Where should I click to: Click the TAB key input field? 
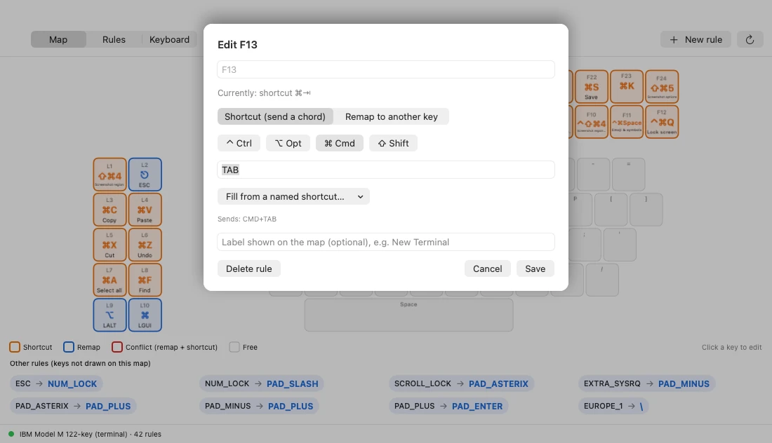tap(386, 170)
